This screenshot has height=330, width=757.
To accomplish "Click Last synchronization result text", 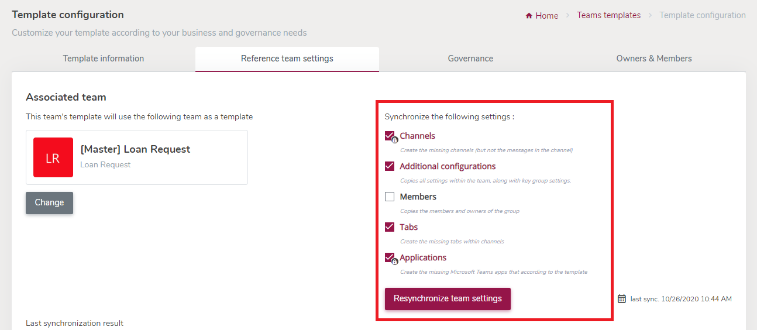I will [x=74, y=323].
